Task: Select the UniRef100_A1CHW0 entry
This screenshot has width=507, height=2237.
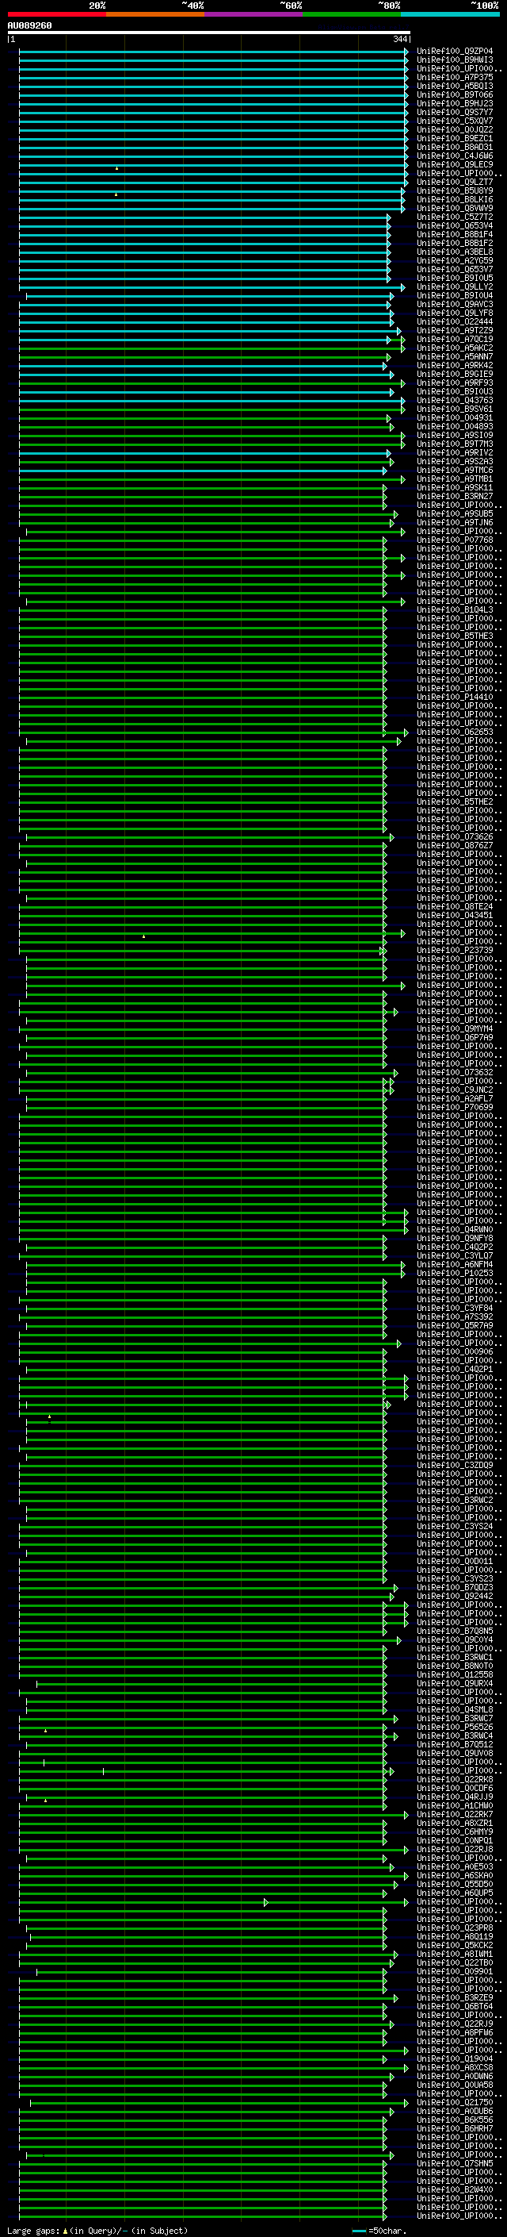Action: pyautogui.click(x=455, y=1805)
